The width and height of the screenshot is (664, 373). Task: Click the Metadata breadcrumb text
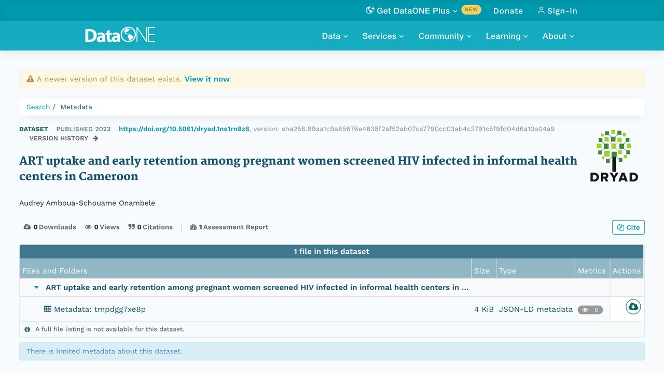76,107
